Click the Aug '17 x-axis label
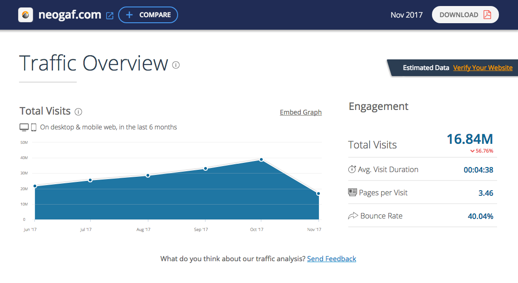Screen dimensions: 518x283 click(143, 230)
